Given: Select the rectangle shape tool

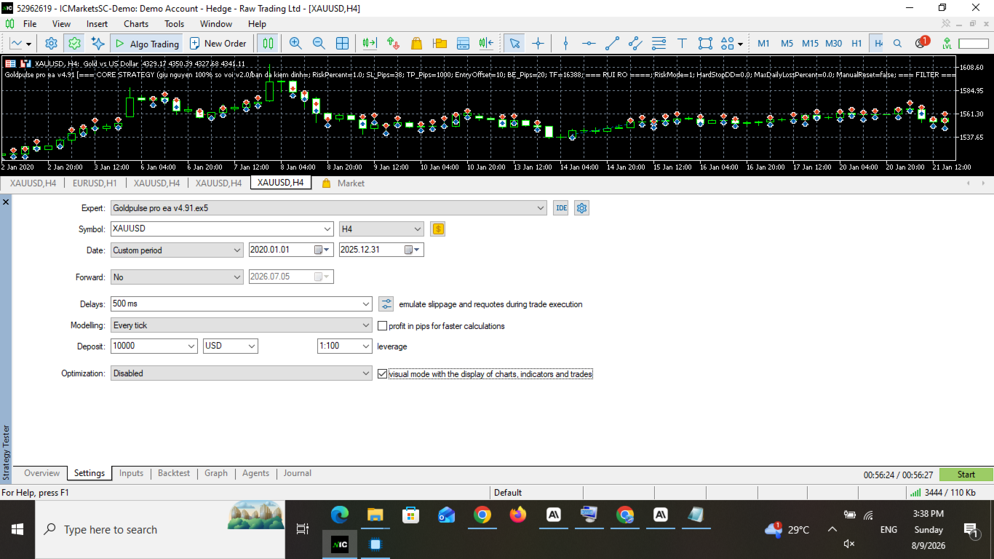Looking at the screenshot, I should (x=705, y=43).
